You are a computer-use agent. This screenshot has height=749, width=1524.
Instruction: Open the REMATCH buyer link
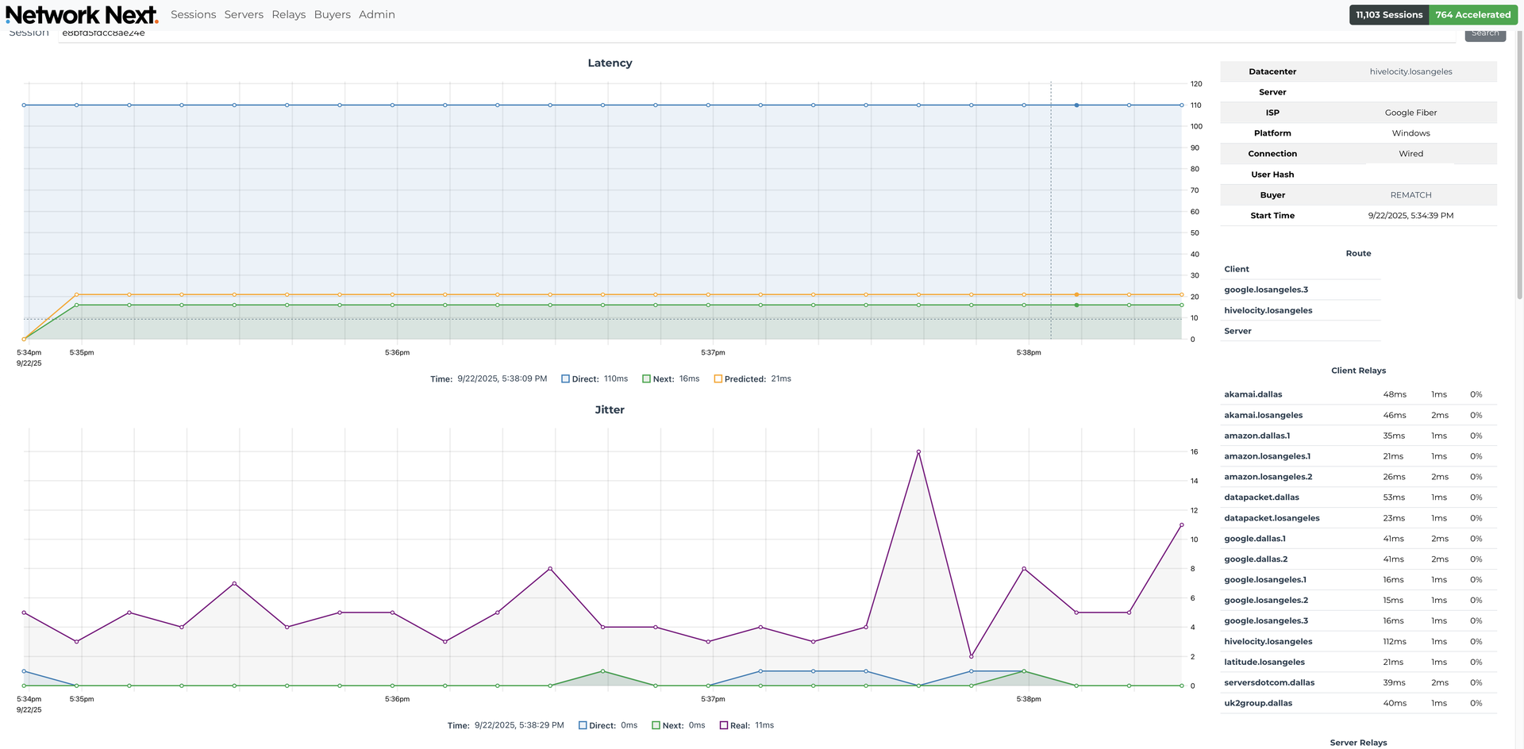(1410, 195)
